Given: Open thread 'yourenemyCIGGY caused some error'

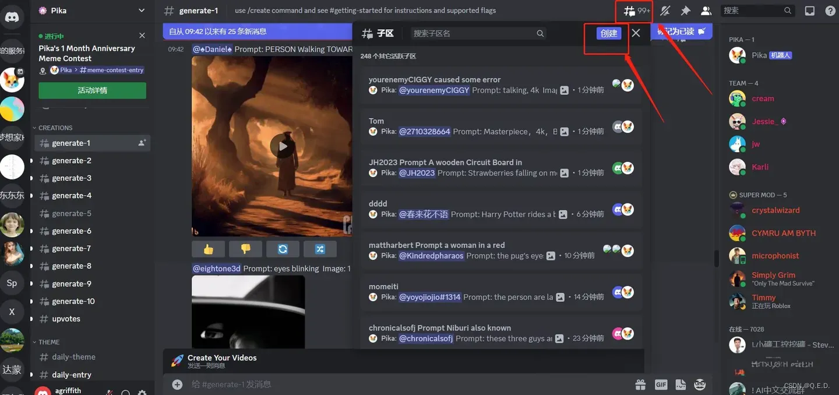Looking at the screenshot, I should (501, 85).
